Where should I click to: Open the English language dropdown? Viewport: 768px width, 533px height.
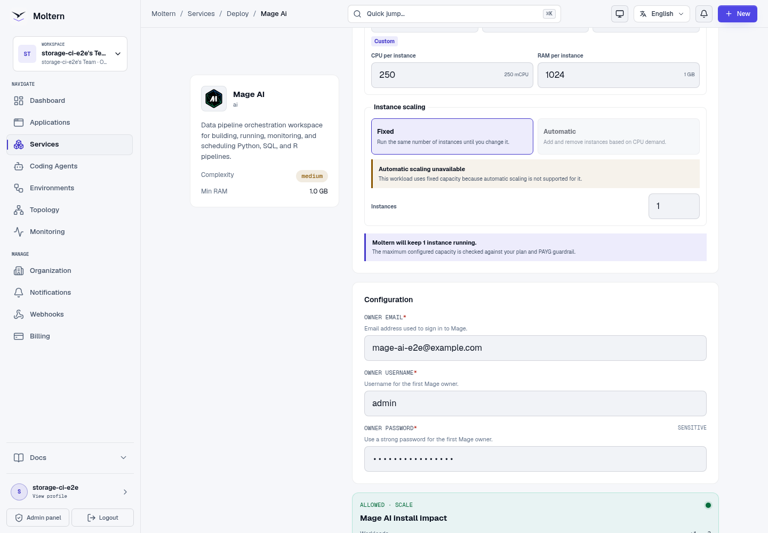(x=662, y=14)
